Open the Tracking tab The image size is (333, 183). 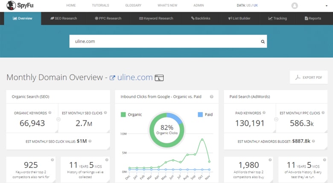pos(277,18)
